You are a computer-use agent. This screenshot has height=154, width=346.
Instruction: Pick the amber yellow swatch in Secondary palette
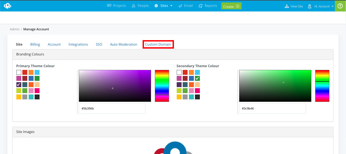point(179,97)
